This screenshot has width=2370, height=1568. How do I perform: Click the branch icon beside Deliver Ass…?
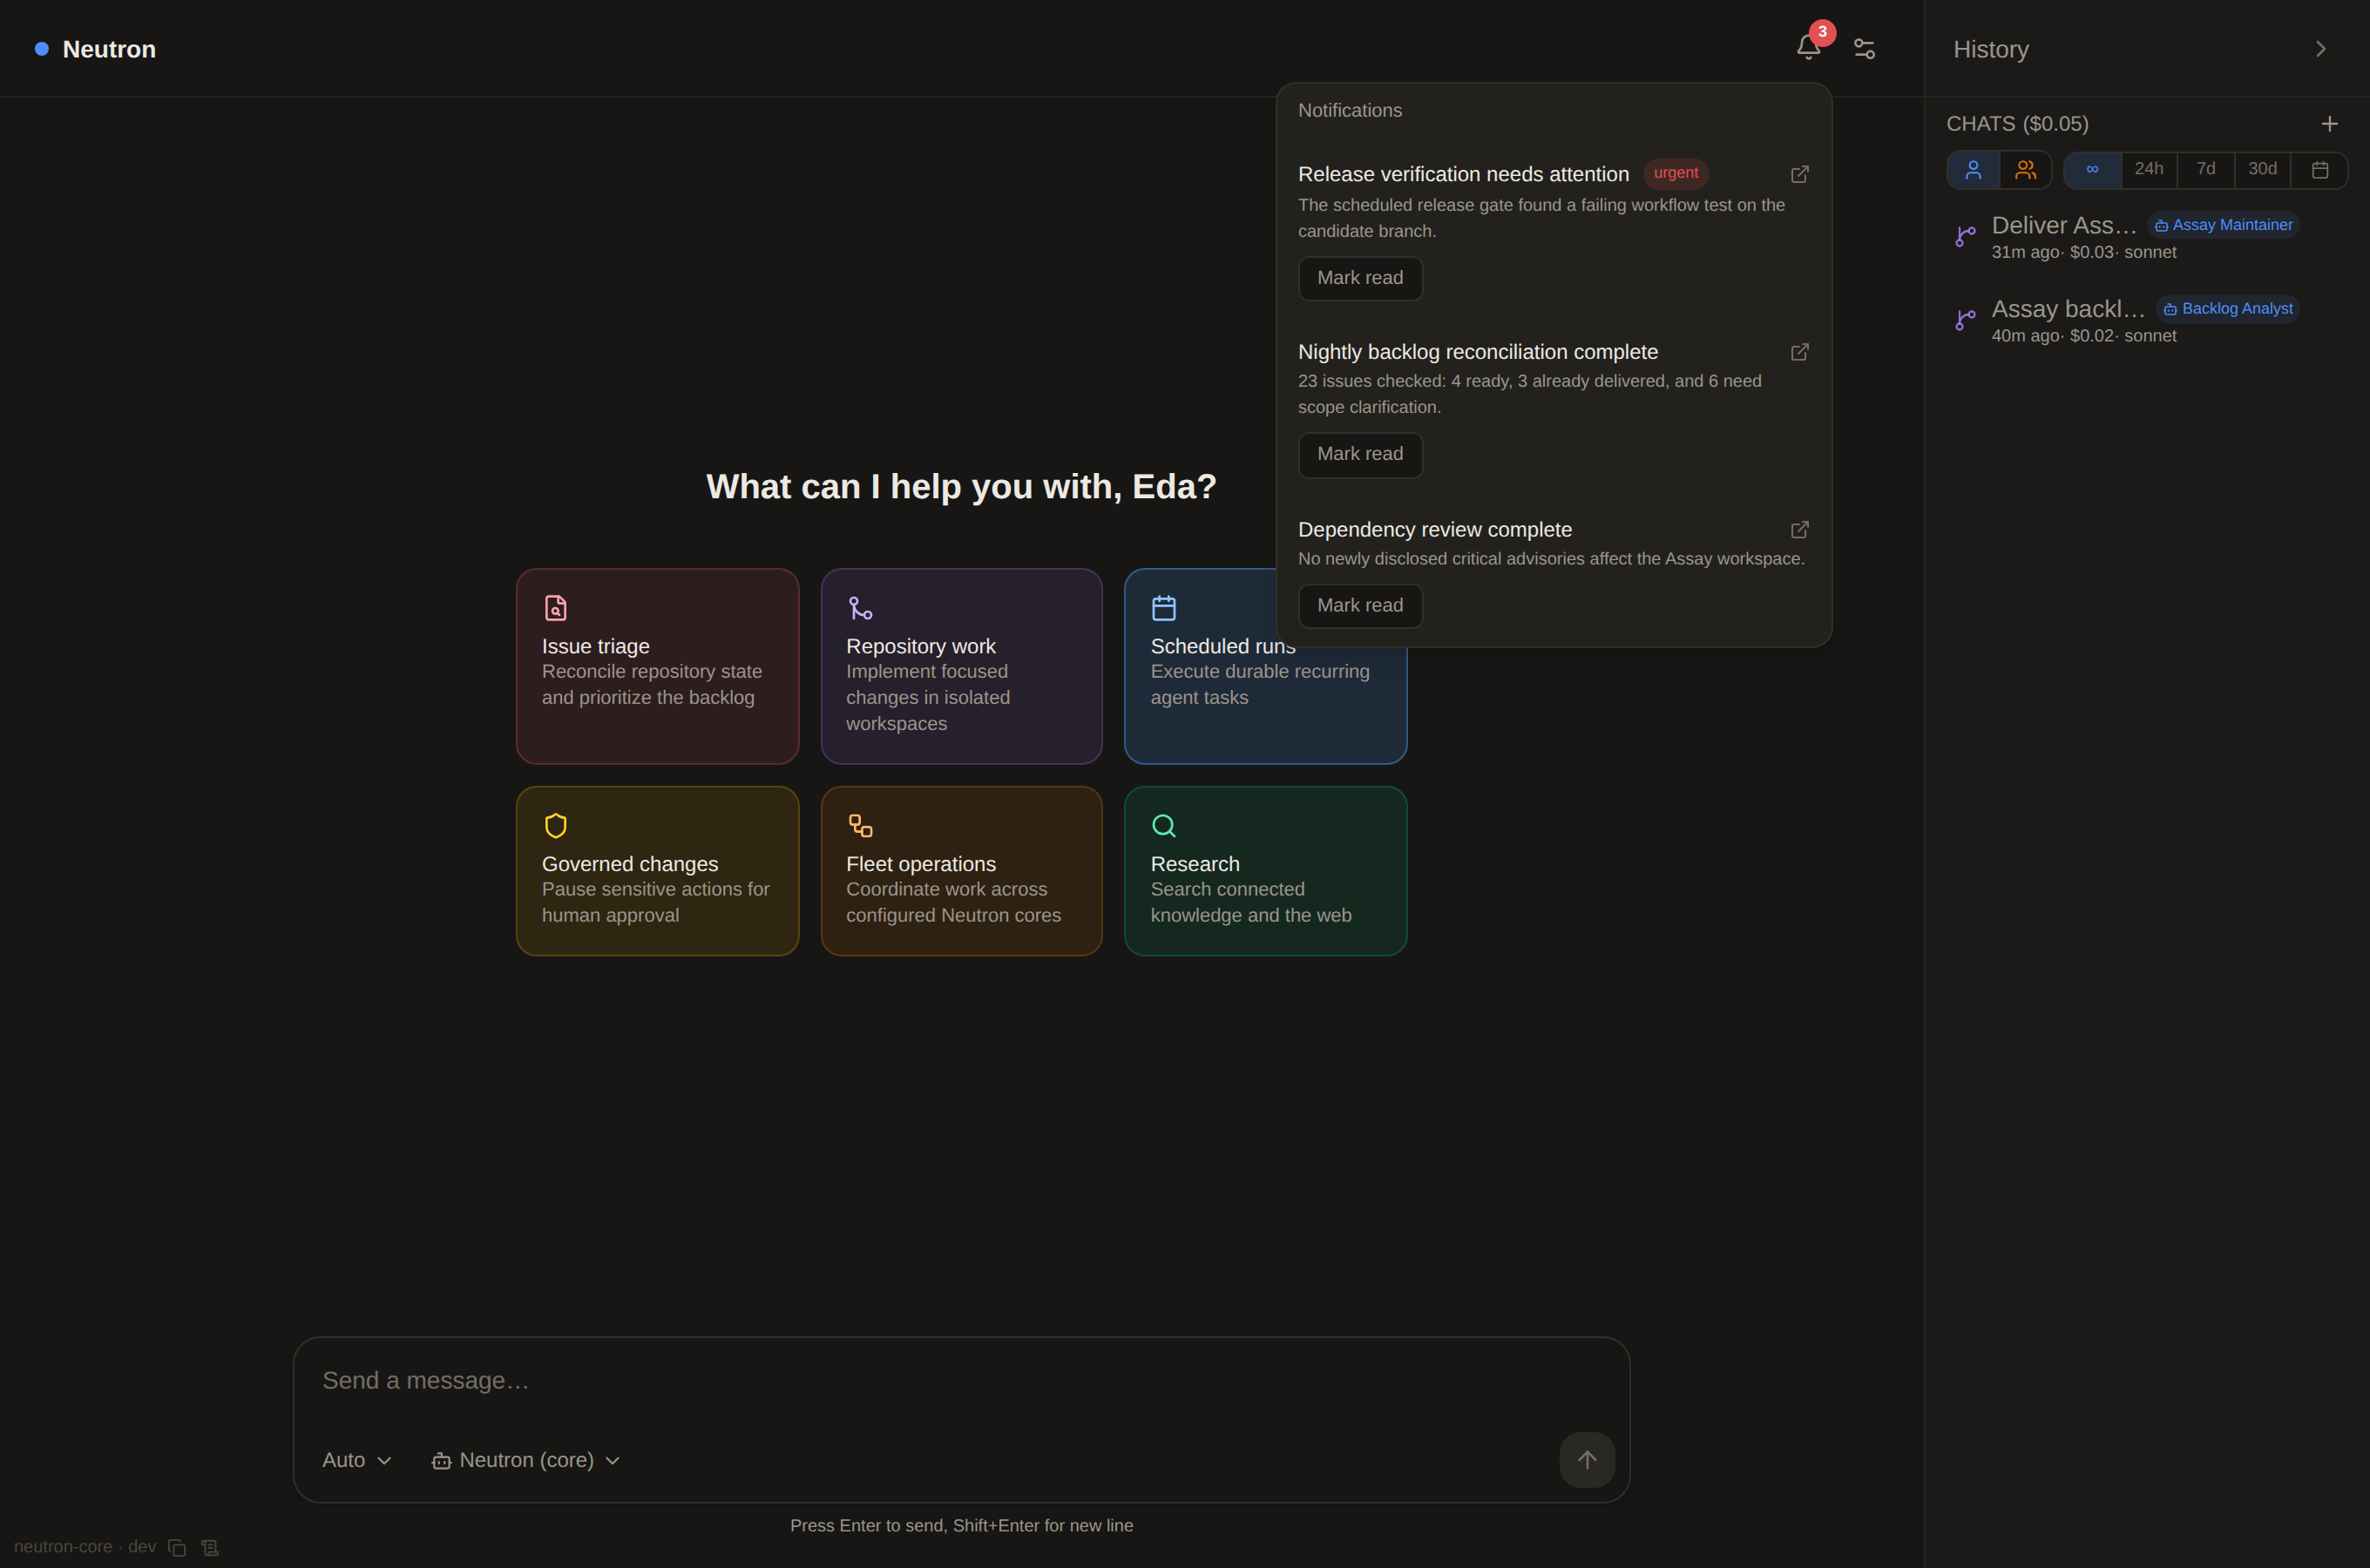coord(1965,236)
